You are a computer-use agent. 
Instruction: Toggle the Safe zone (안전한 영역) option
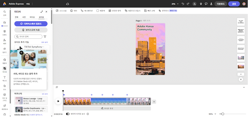(x=115, y=11)
